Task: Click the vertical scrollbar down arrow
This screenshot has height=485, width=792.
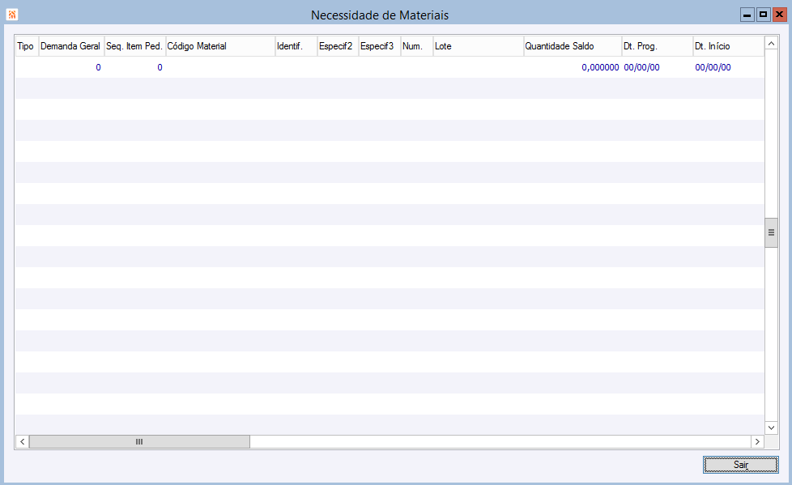Action: [771, 428]
